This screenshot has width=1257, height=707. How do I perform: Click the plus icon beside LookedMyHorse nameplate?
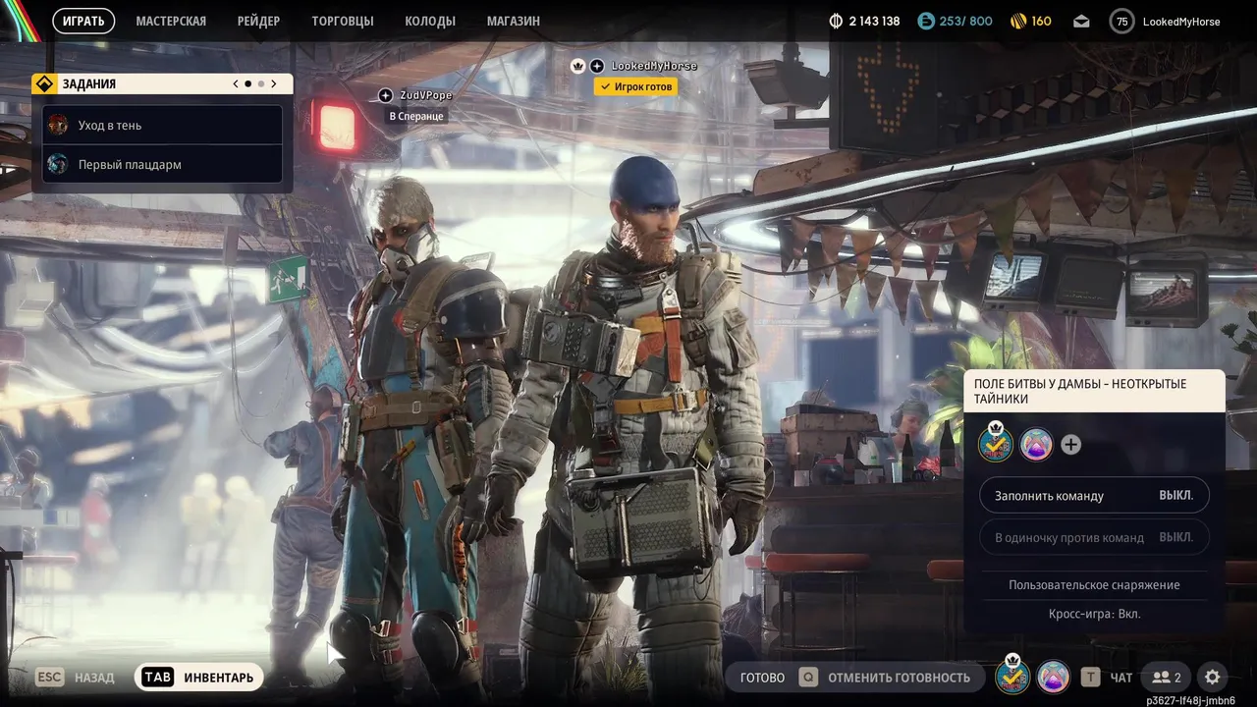coord(597,66)
